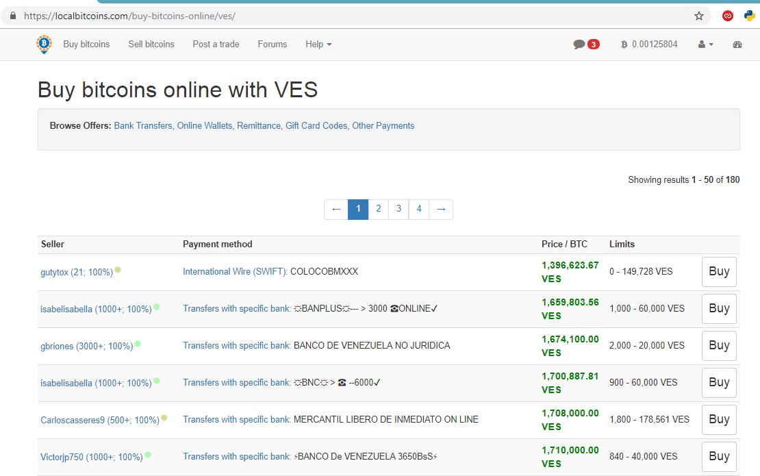The height and width of the screenshot is (476, 760).
Task: Click online status dot next to gbriones
Action: coord(138,344)
